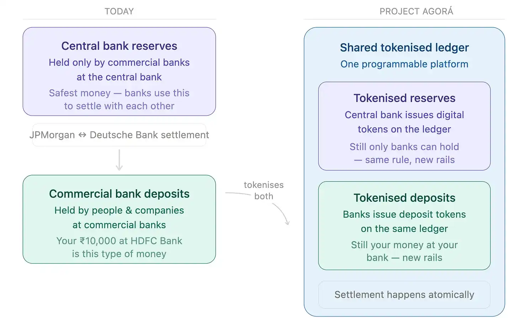The height and width of the screenshot is (318, 518).
Task: Click the TODAY column header
Action: pos(119,11)
